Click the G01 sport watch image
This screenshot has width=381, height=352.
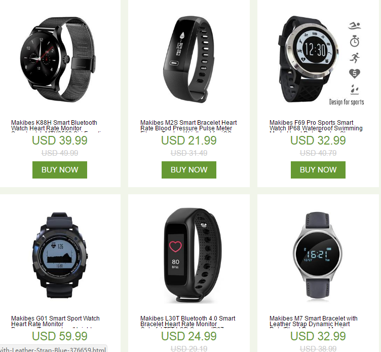(60, 256)
